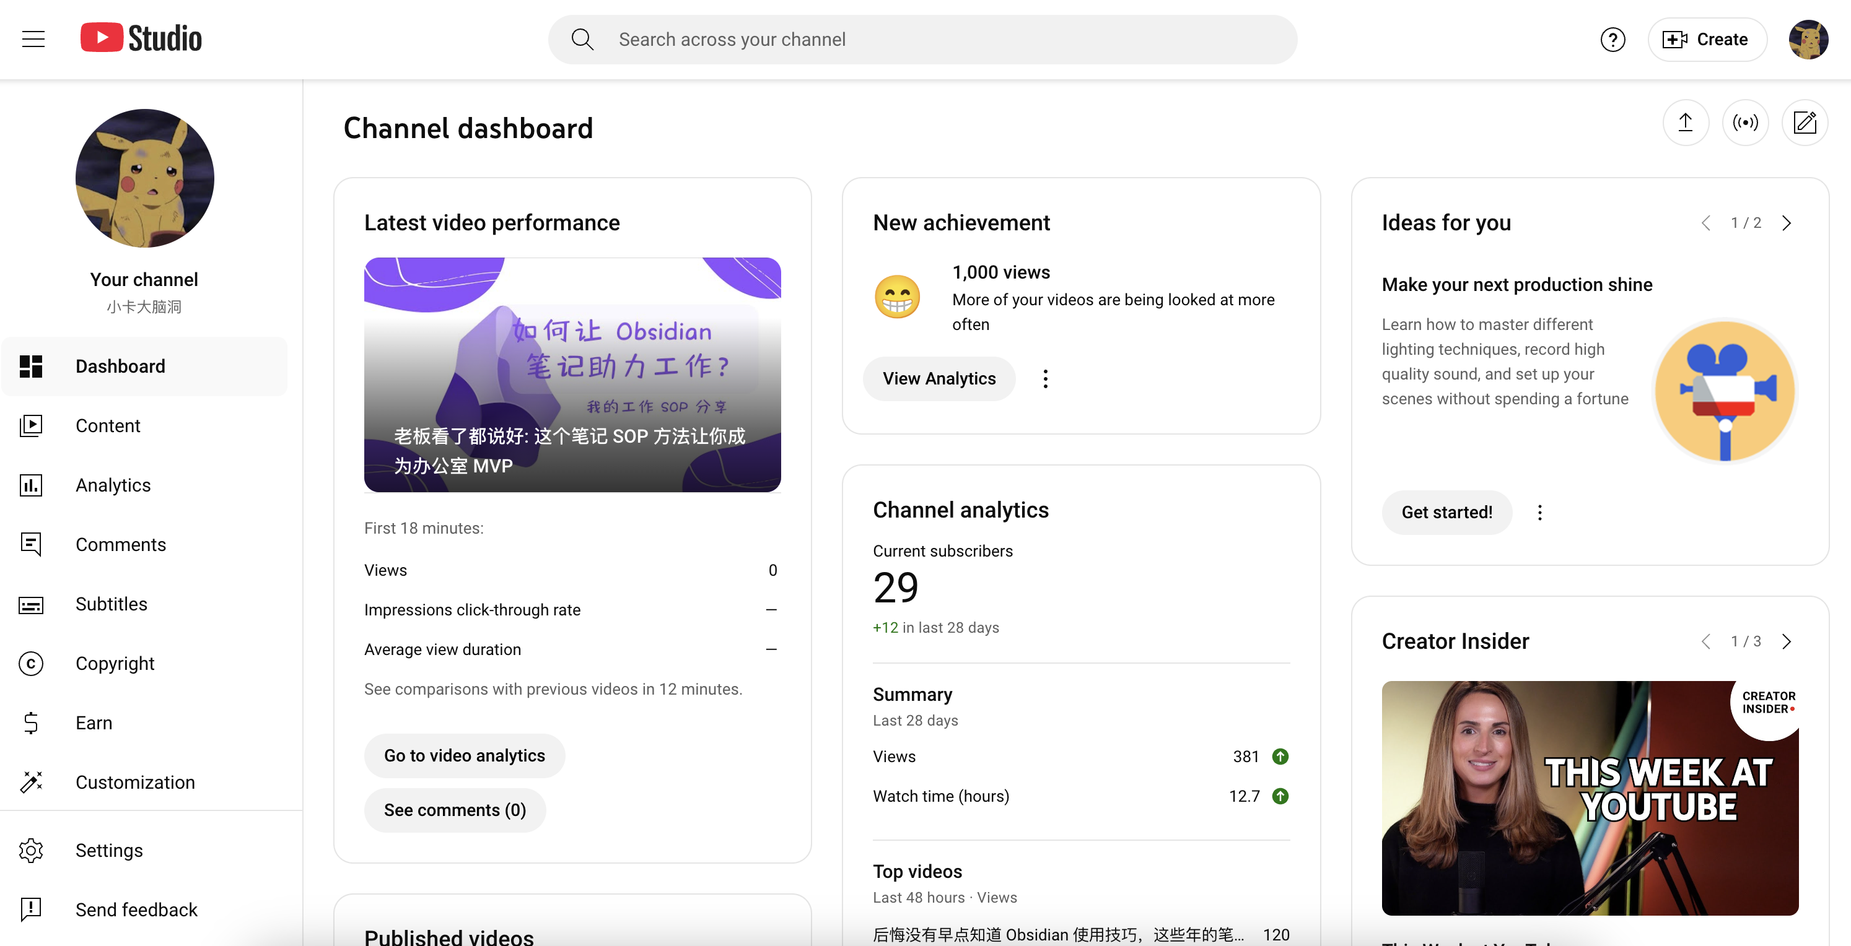
Task: Click the Comments sidebar icon
Action: coord(31,544)
